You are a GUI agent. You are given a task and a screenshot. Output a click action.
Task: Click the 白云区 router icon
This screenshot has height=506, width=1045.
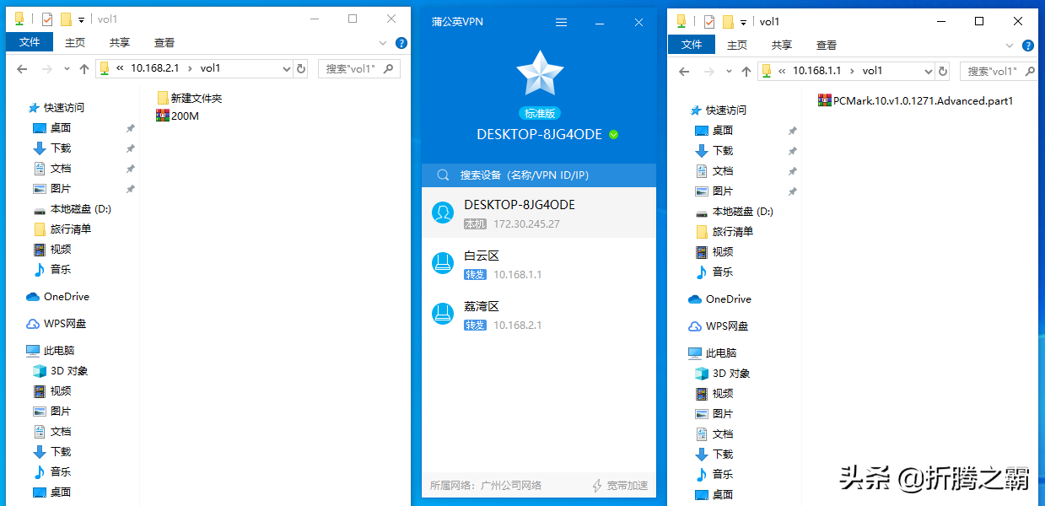pyautogui.click(x=443, y=264)
